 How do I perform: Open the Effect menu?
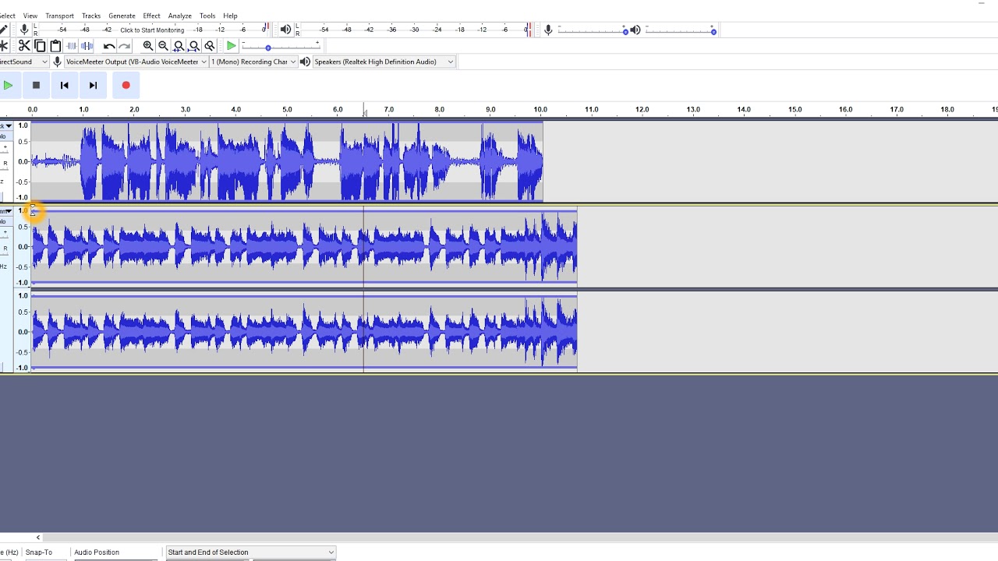[151, 16]
